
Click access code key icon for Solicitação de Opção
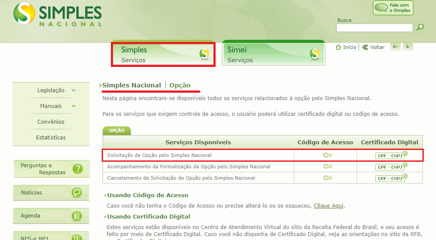pyautogui.click(x=328, y=155)
